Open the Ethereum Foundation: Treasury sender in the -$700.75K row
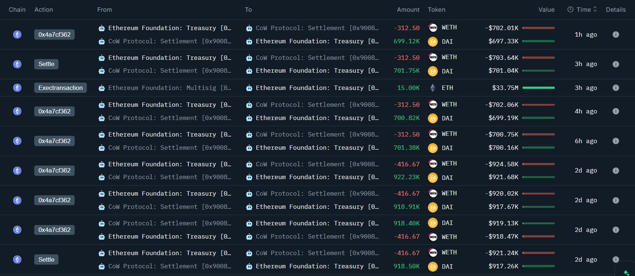This screenshot has width=635, height=276. (x=169, y=134)
